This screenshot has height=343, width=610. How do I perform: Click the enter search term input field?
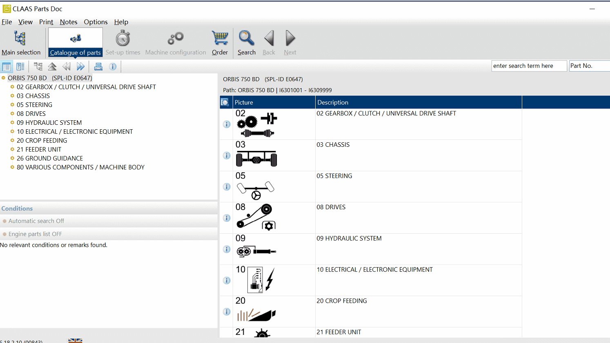(529, 66)
